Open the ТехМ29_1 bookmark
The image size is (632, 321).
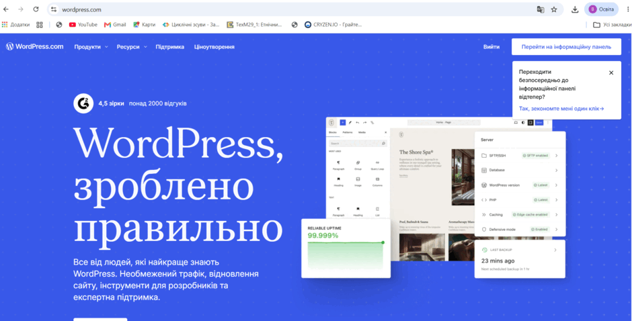click(255, 25)
